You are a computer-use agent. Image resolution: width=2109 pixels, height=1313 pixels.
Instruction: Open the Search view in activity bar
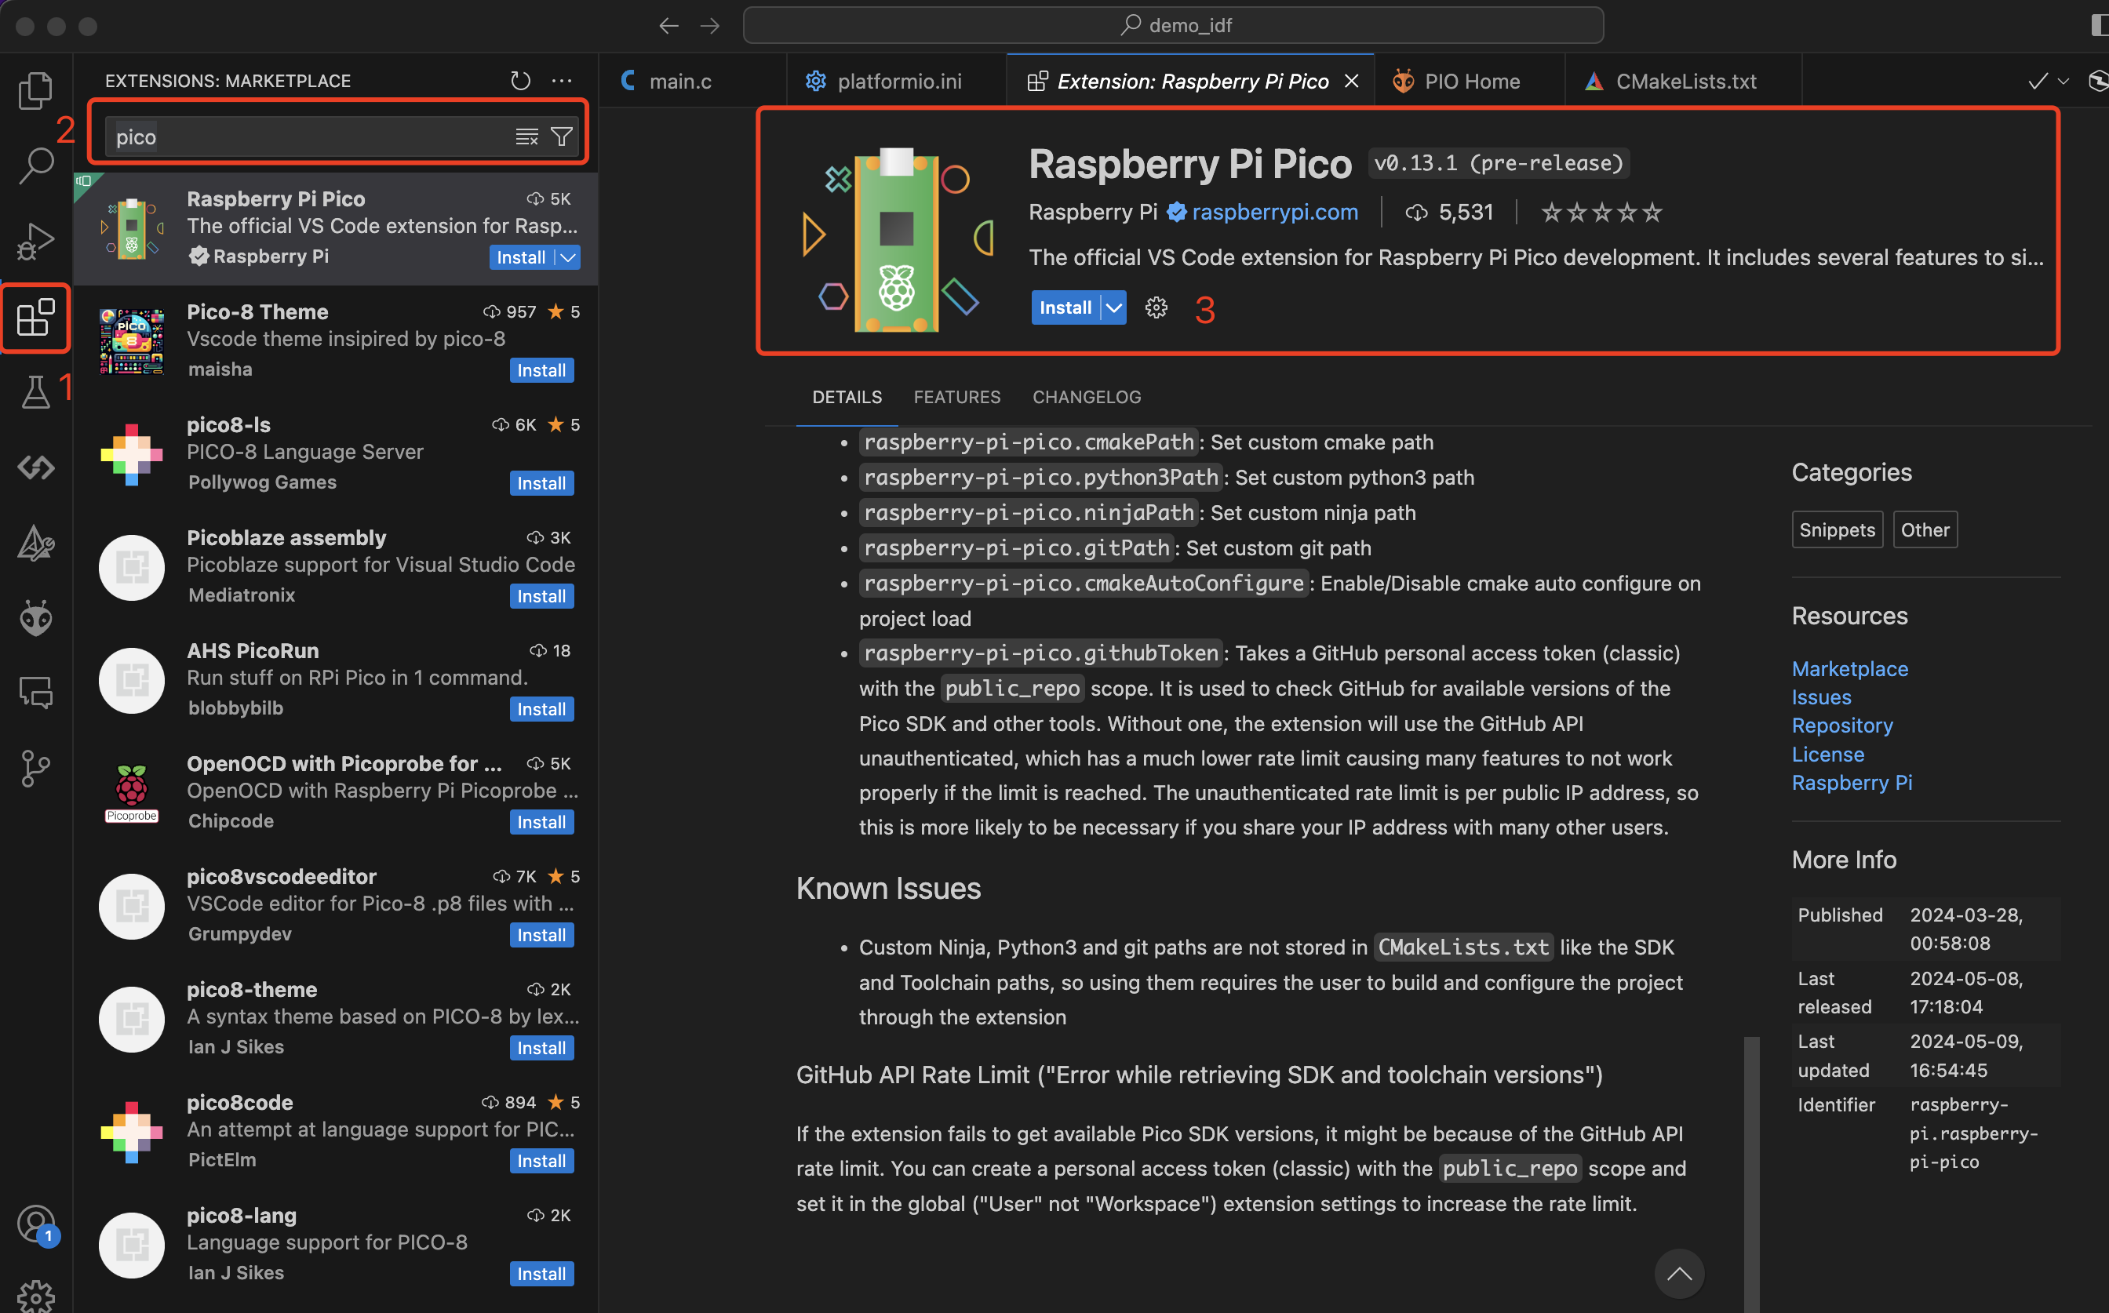[35, 165]
